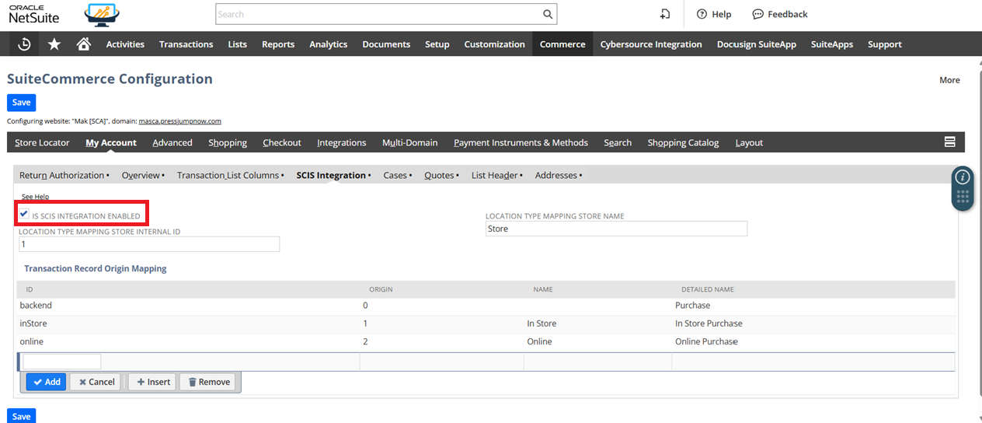Open the Transactions menu
Viewport: 982px width, 423px height.
(x=186, y=44)
